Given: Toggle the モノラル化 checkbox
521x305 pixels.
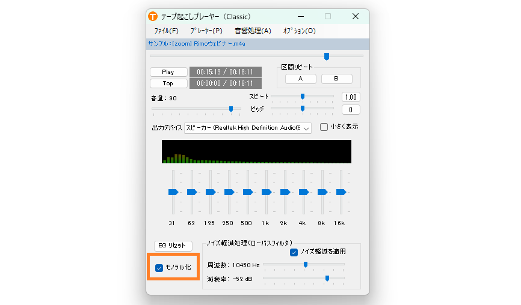Looking at the screenshot, I should pos(159,267).
